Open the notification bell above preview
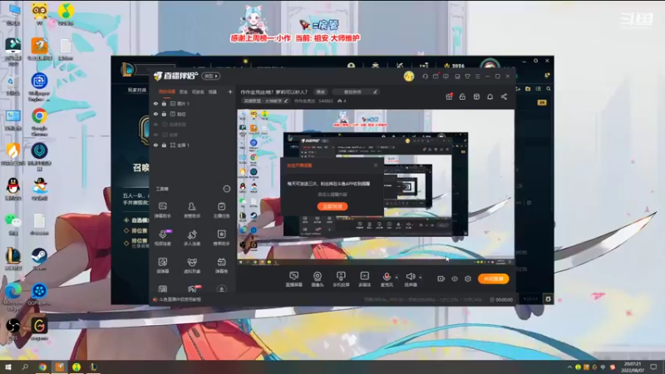665x374 pixels. pos(490,96)
